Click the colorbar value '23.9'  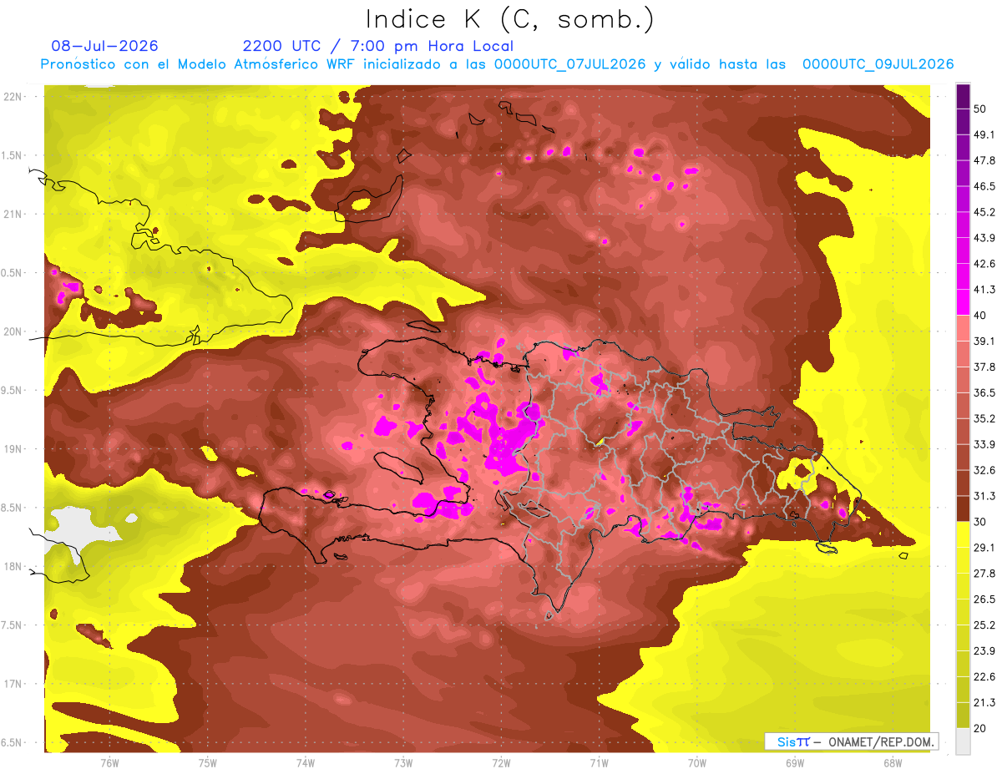[x=984, y=650]
